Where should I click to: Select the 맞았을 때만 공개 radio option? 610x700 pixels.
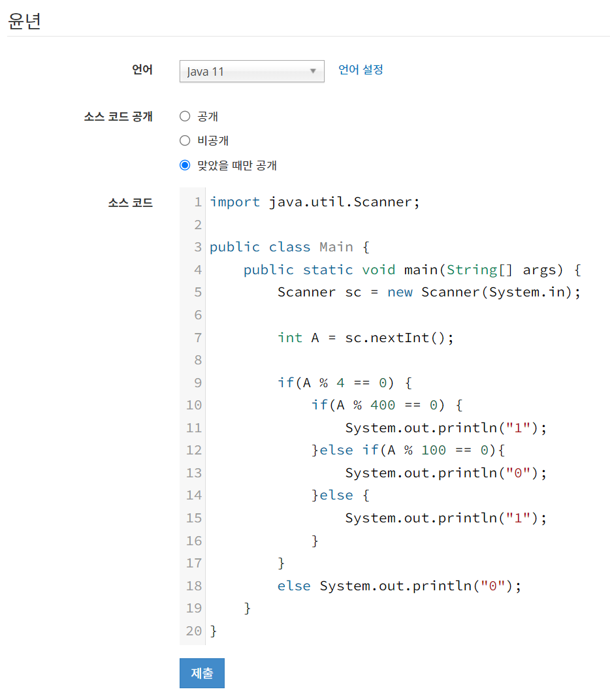[185, 165]
